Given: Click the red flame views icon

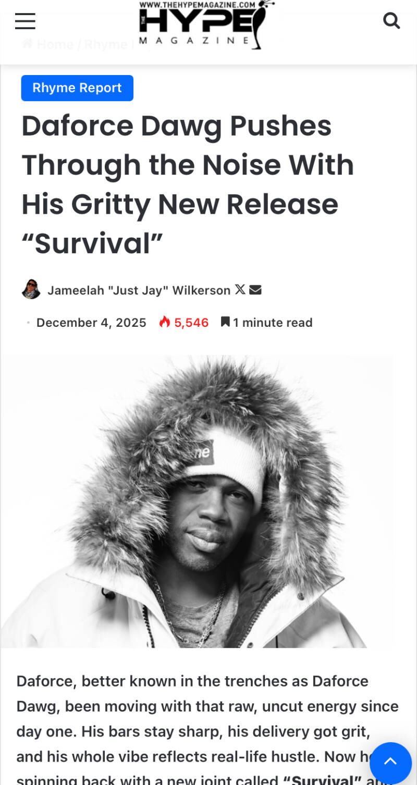Looking at the screenshot, I should [165, 322].
